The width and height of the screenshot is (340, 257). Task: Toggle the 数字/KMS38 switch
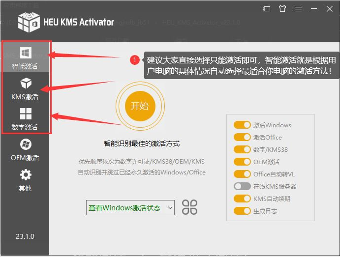point(242,149)
